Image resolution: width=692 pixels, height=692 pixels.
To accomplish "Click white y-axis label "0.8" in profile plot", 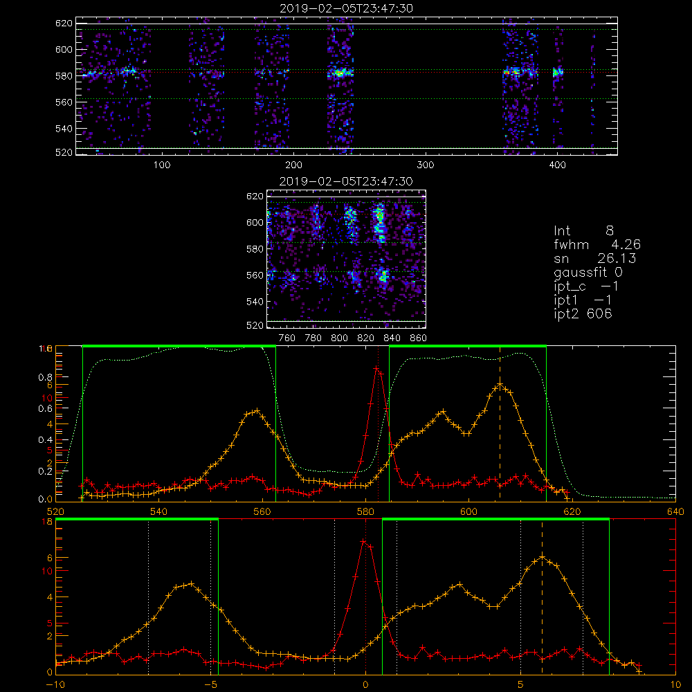I will tap(46, 378).
